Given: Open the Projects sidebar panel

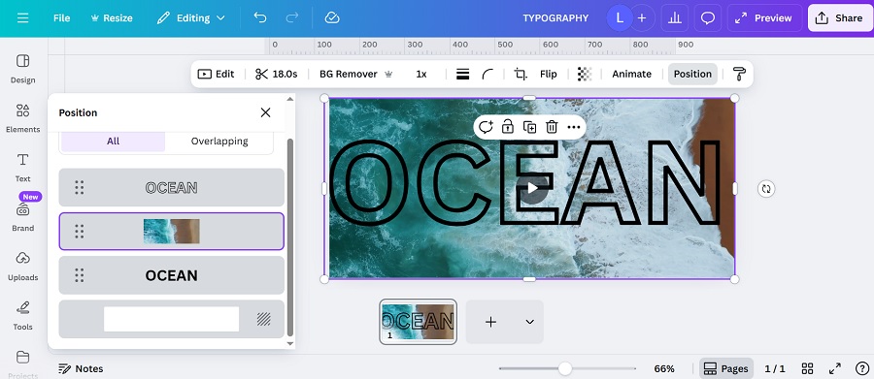Looking at the screenshot, I should point(23,363).
